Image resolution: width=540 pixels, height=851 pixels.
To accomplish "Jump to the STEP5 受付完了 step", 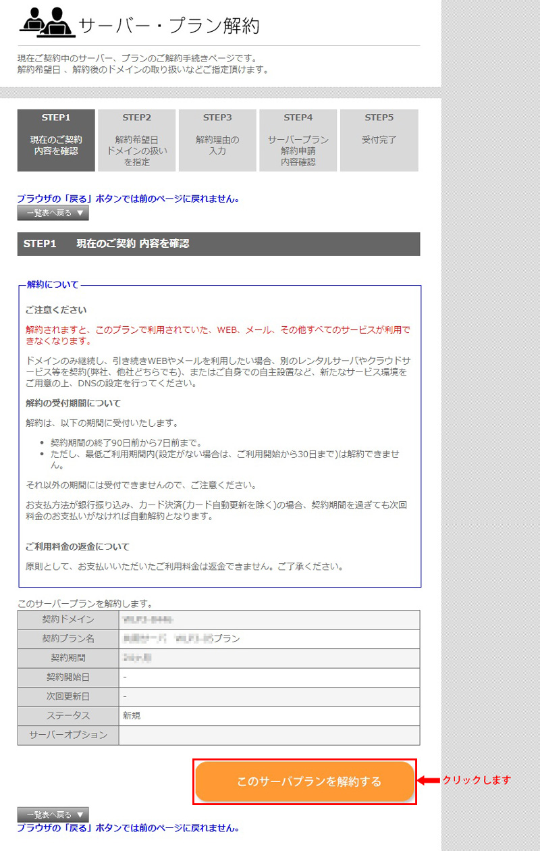I will [379, 140].
